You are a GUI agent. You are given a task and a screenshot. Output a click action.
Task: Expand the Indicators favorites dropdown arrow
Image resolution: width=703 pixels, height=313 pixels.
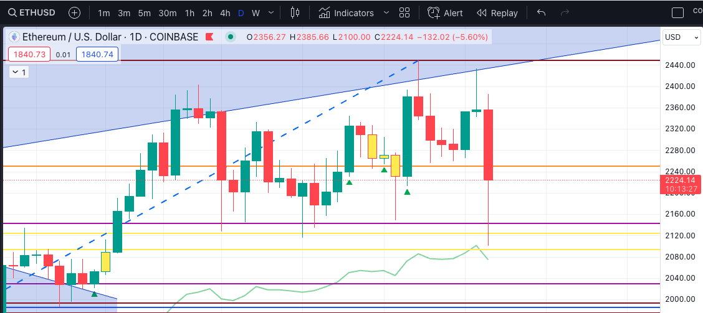[386, 13]
